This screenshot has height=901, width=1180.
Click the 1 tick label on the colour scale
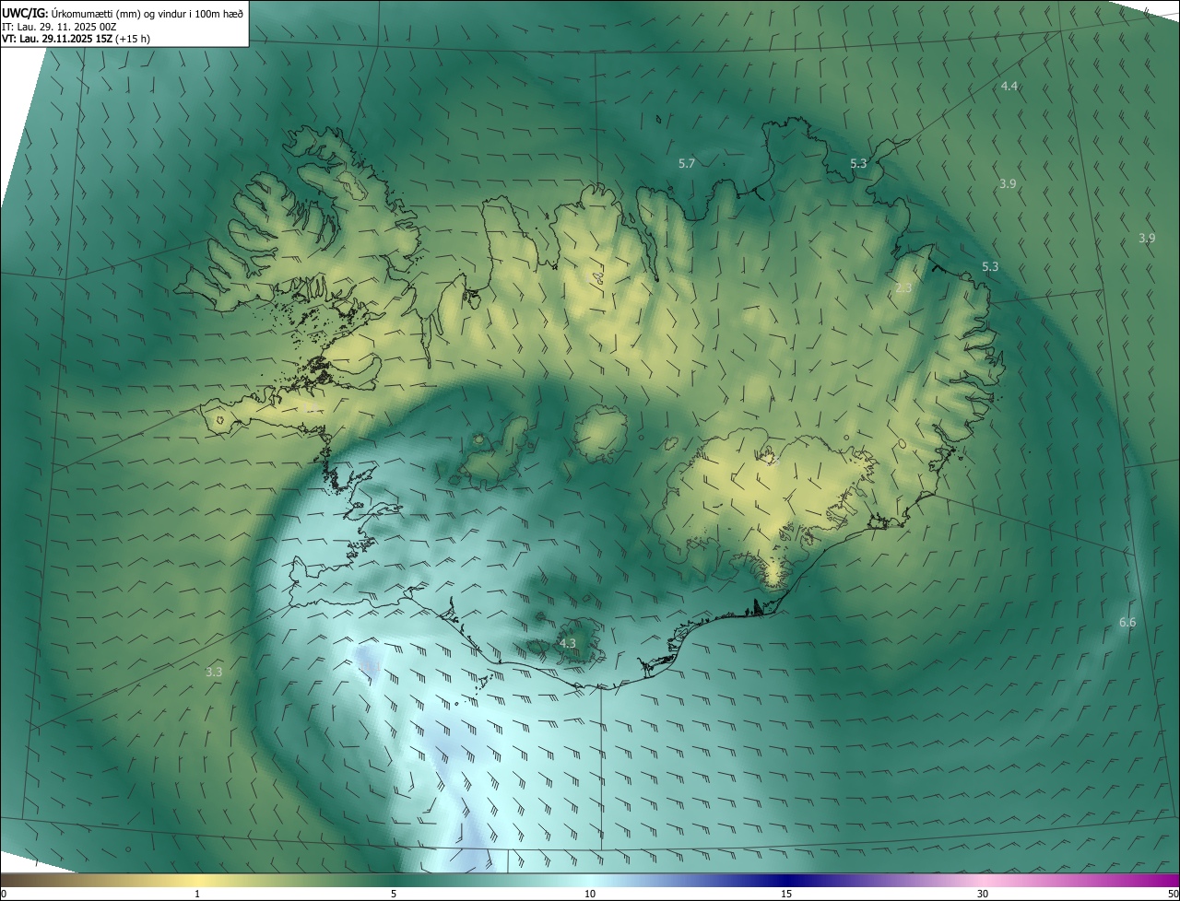(x=197, y=894)
